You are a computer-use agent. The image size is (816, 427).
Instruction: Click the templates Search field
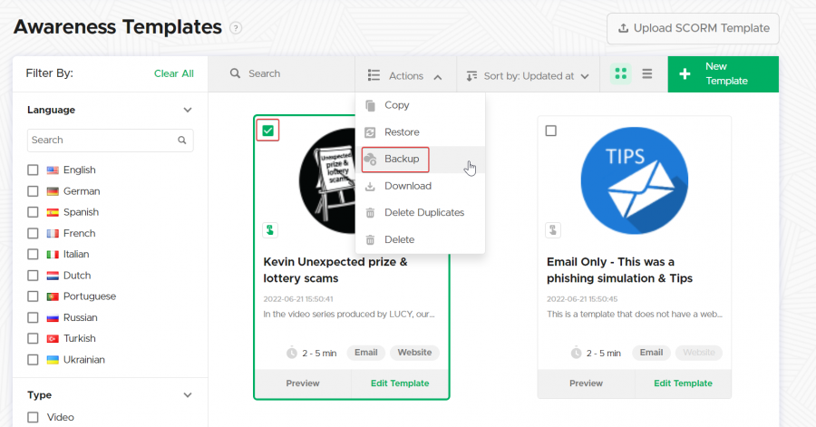(290, 73)
